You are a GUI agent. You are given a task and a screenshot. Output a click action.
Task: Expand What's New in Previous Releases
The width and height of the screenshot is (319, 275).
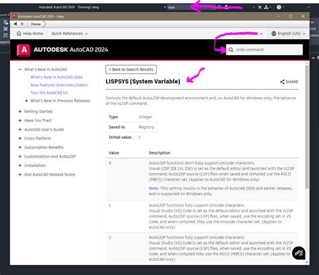pyautogui.click(x=26, y=100)
